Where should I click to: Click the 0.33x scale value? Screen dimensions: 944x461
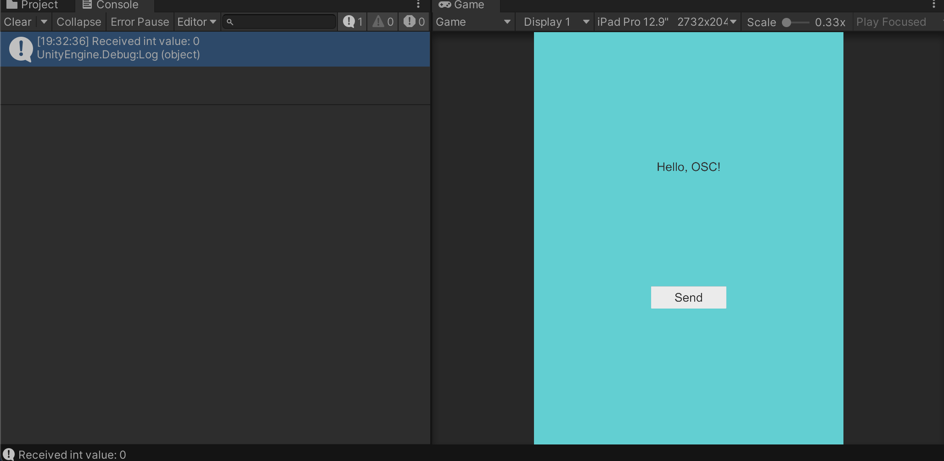pyautogui.click(x=830, y=22)
